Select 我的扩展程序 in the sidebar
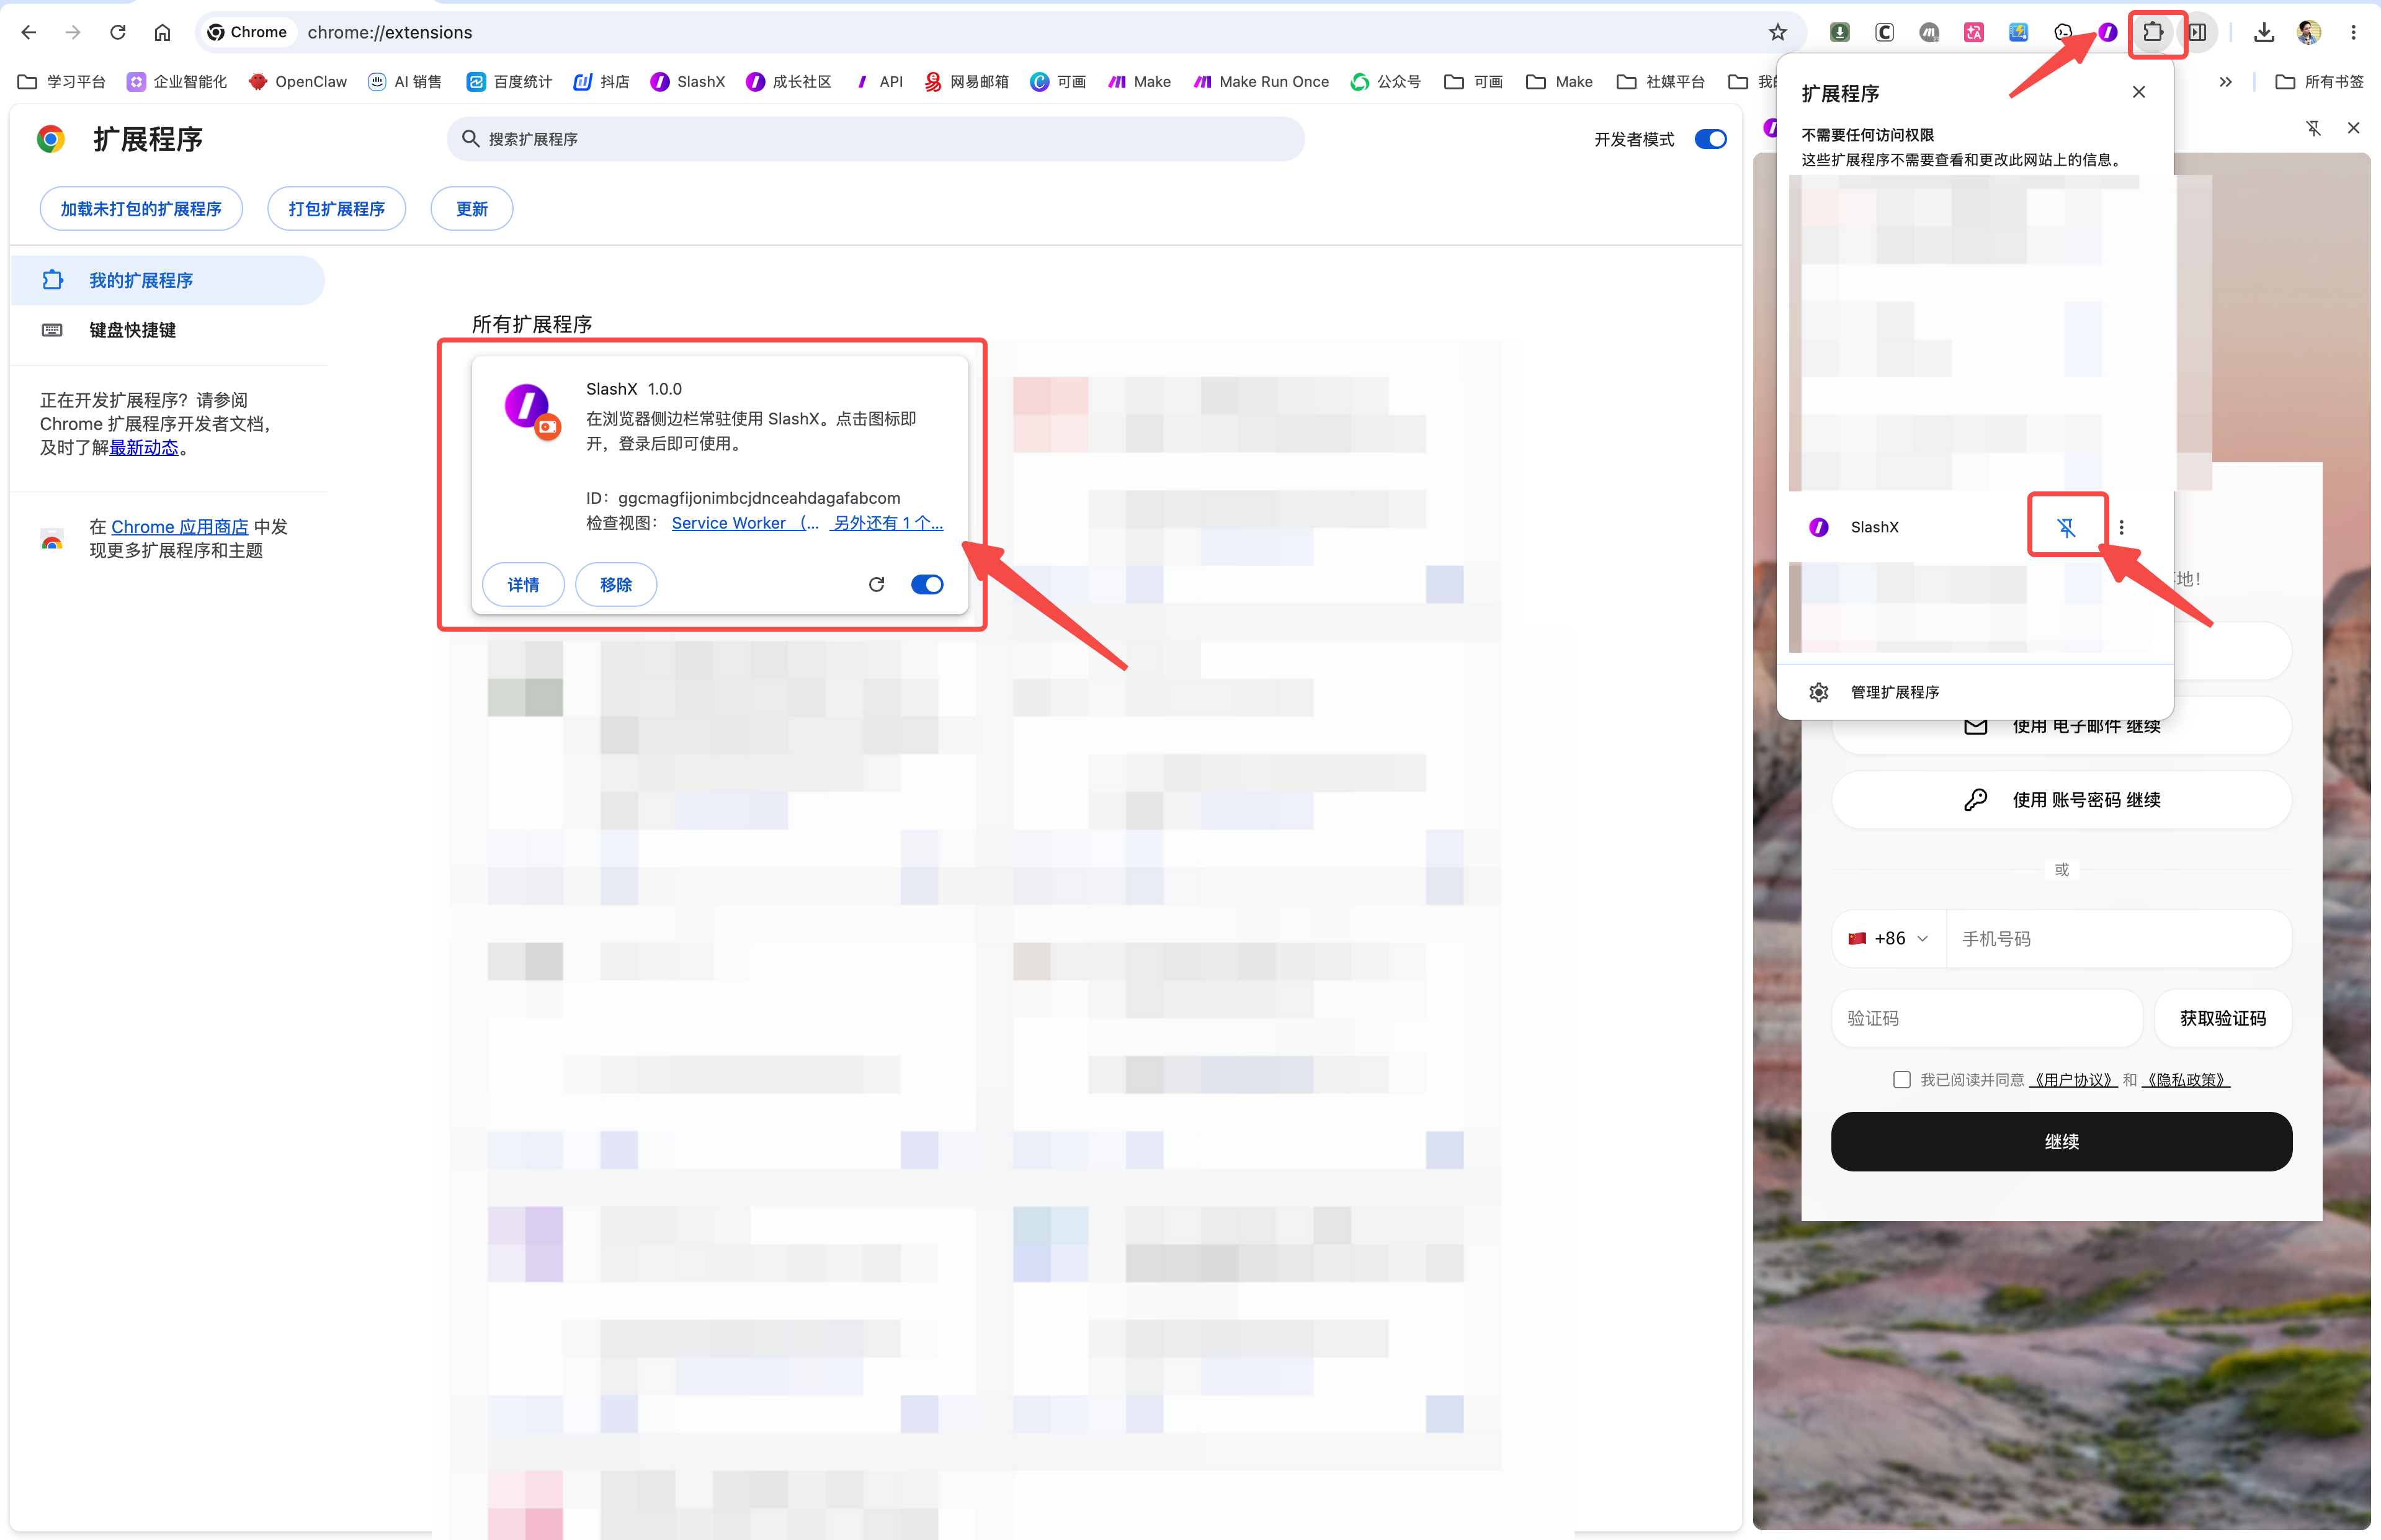 (168, 280)
